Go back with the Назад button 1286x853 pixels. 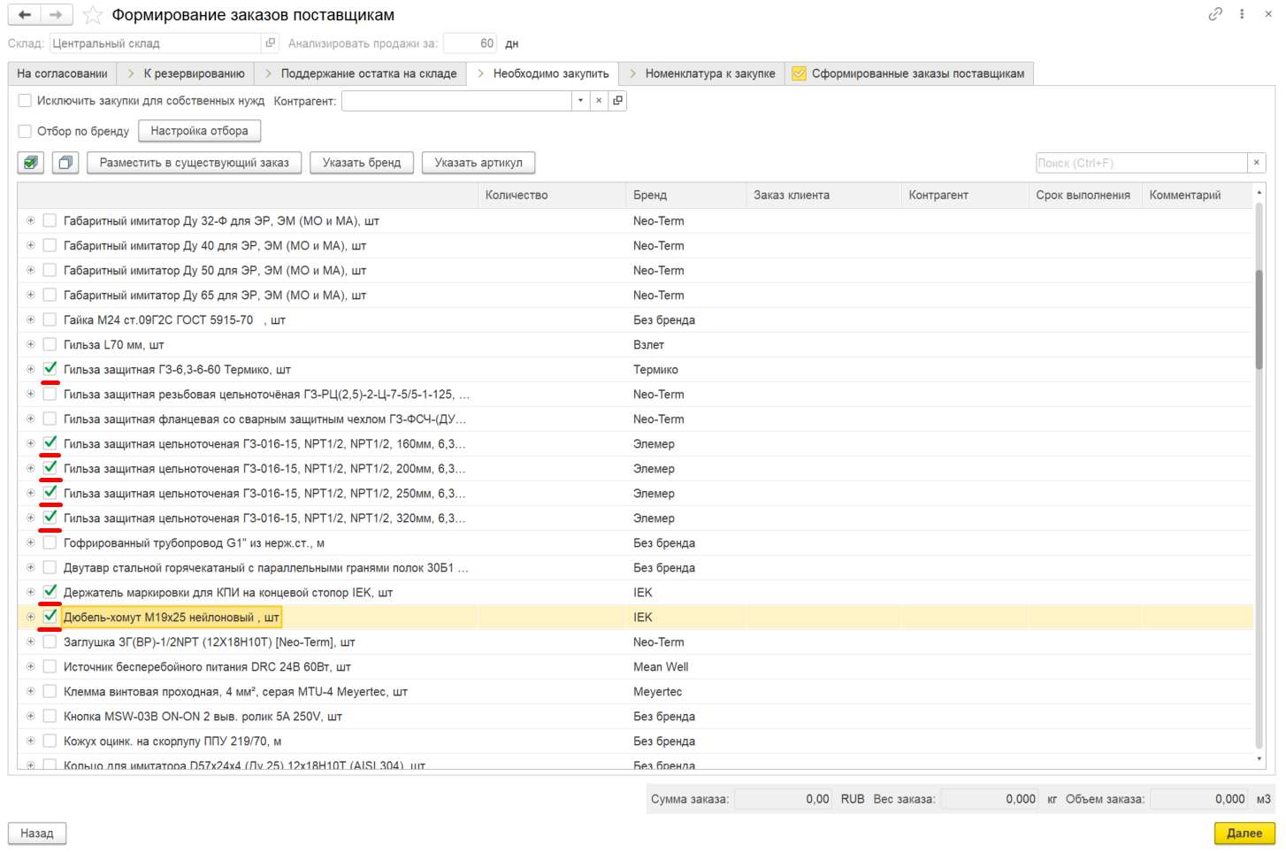point(37,833)
